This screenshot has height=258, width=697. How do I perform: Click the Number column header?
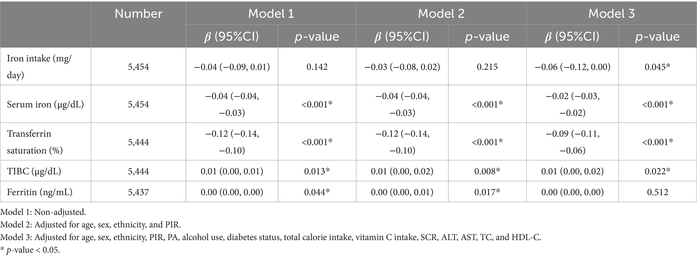coord(138,13)
